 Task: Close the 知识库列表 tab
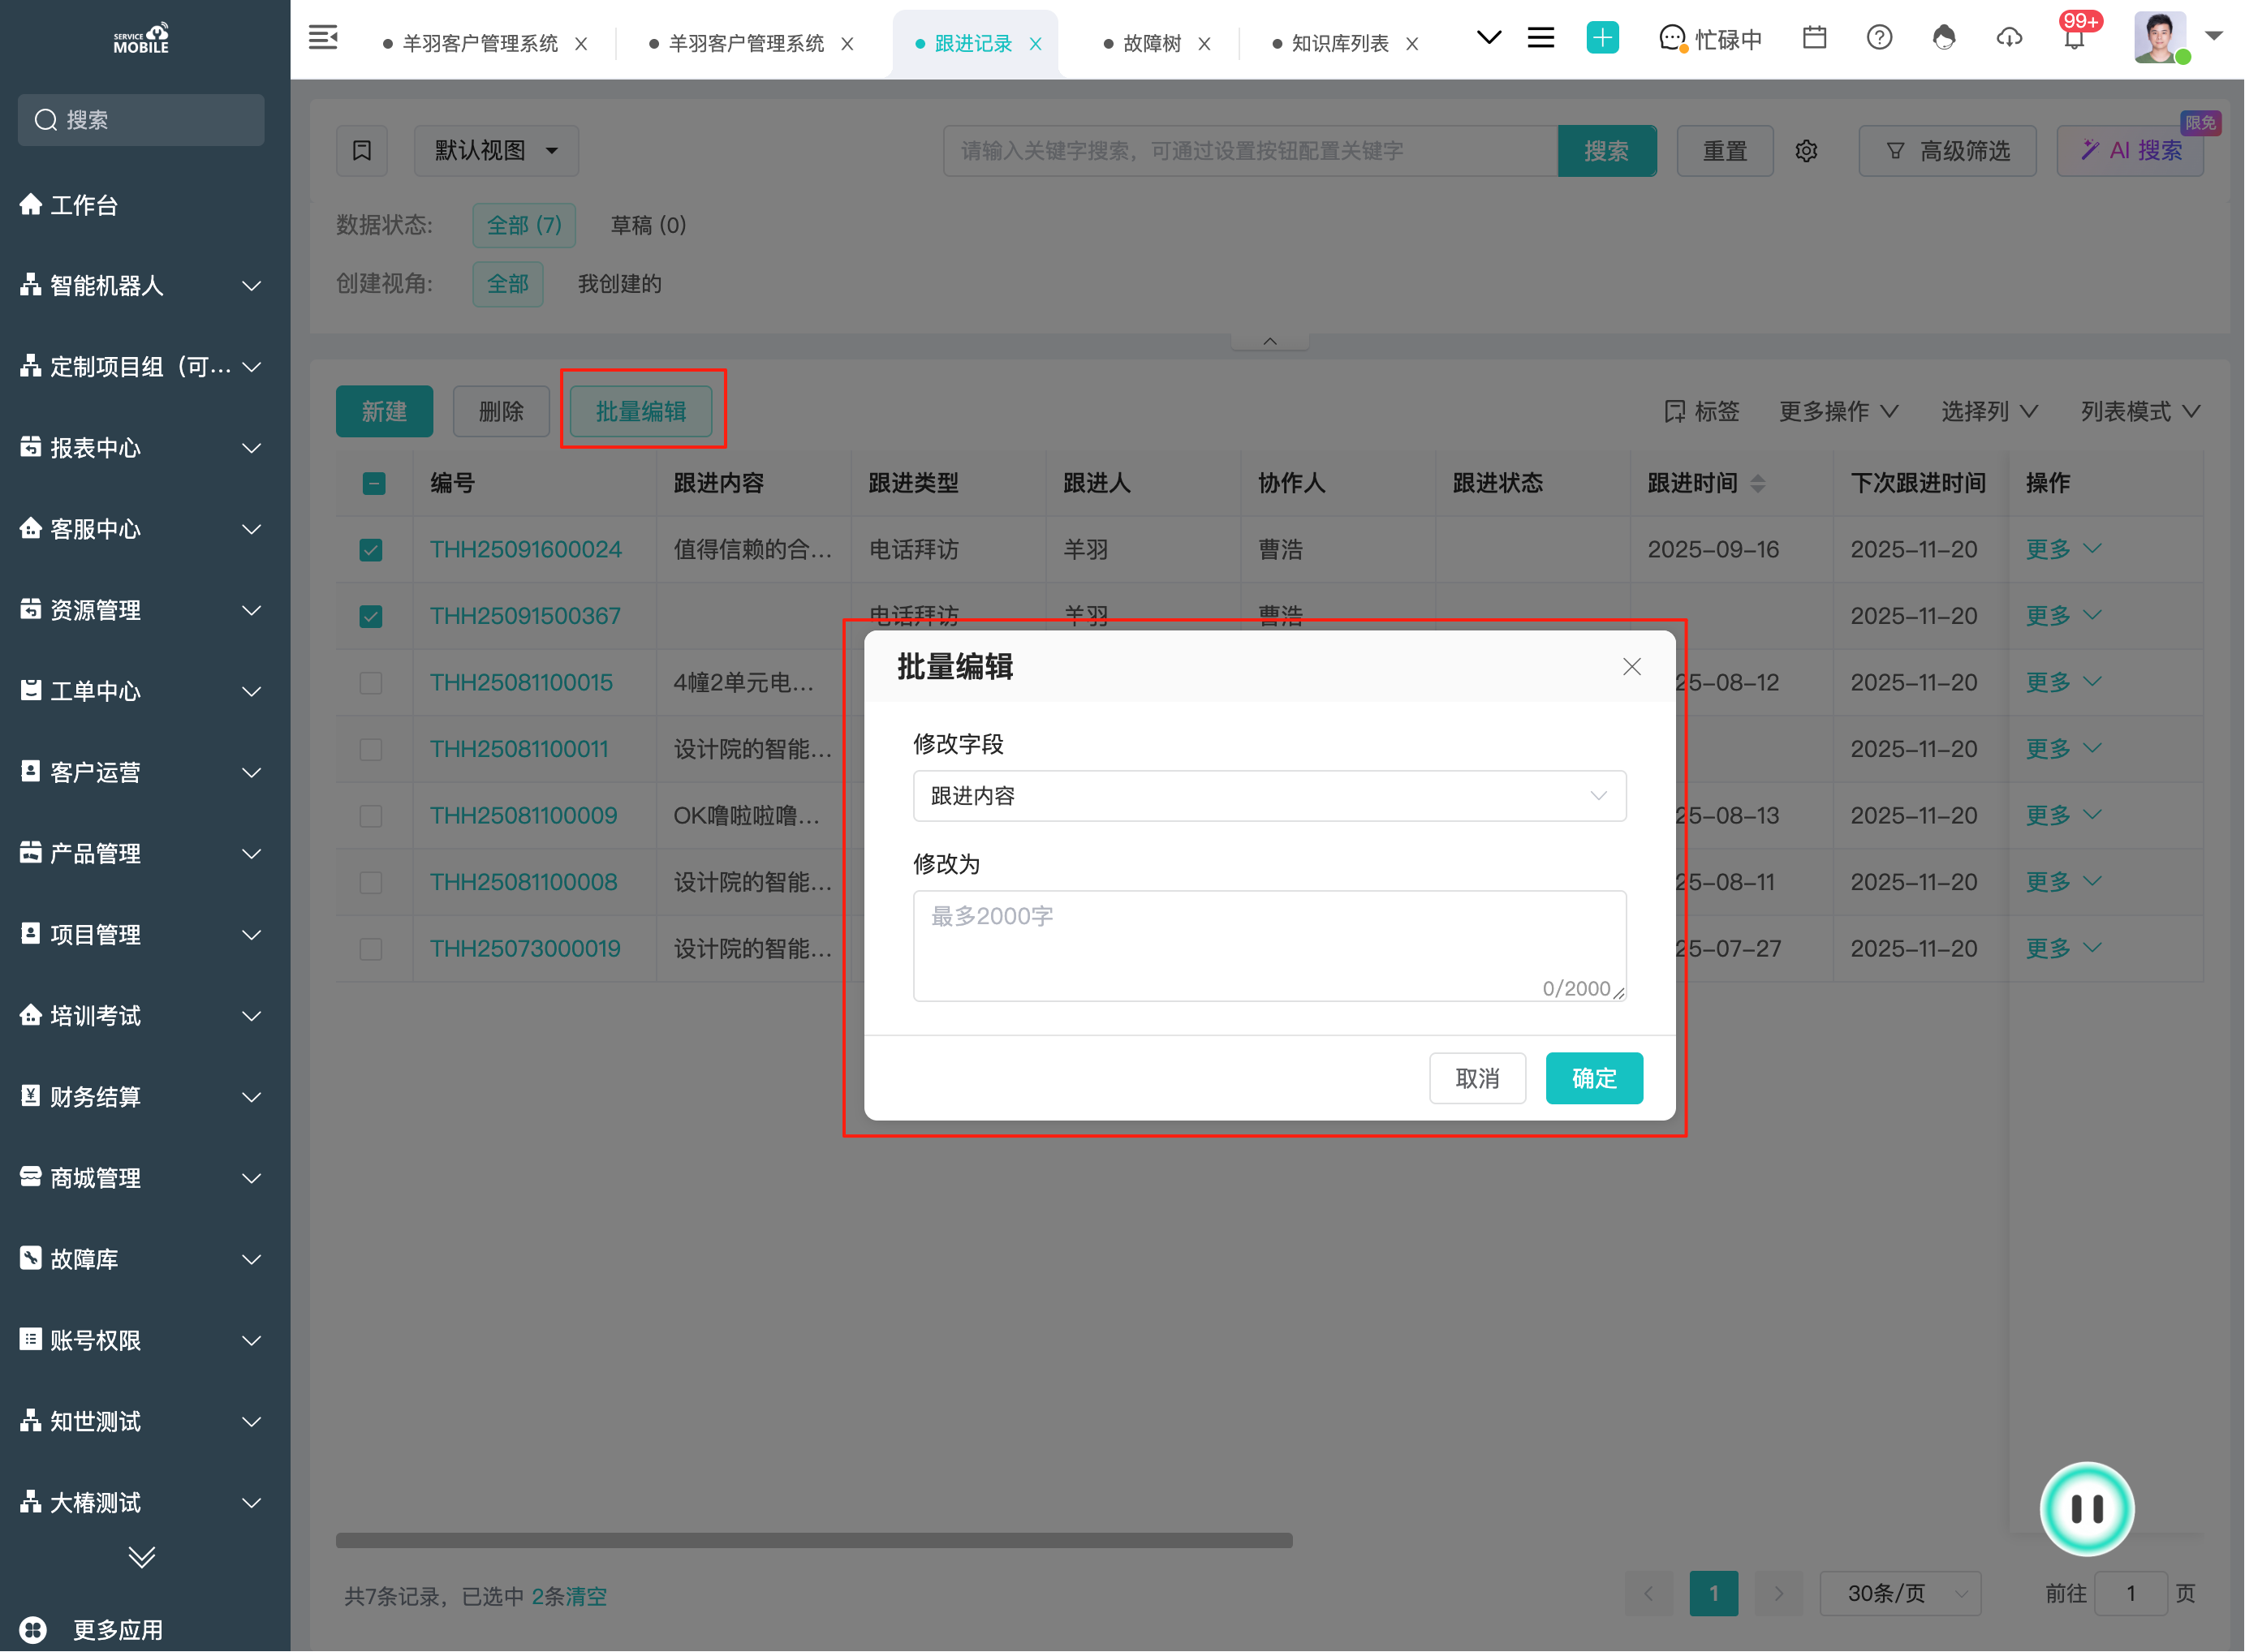(1411, 44)
